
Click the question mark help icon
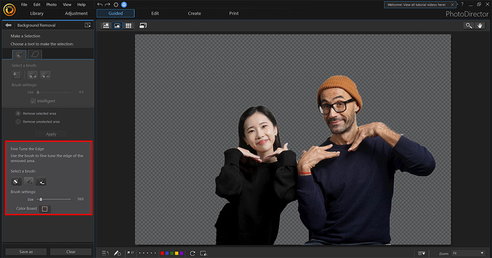coord(462,4)
